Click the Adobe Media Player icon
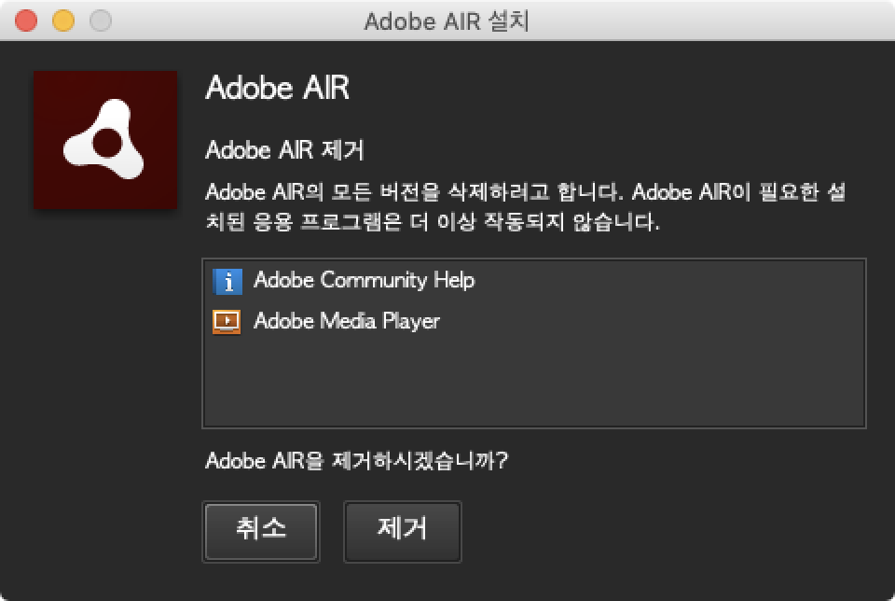The width and height of the screenshot is (895, 601). click(227, 322)
